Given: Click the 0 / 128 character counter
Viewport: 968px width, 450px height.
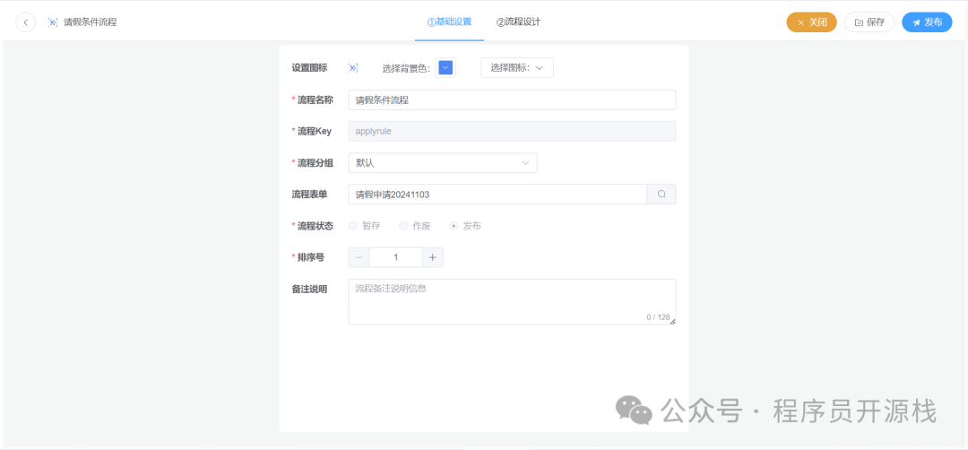Looking at the screenshot, I should coord(658,317).
